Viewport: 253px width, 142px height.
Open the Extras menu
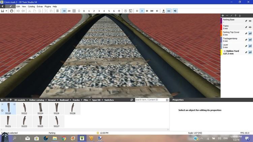coord(40,6)
